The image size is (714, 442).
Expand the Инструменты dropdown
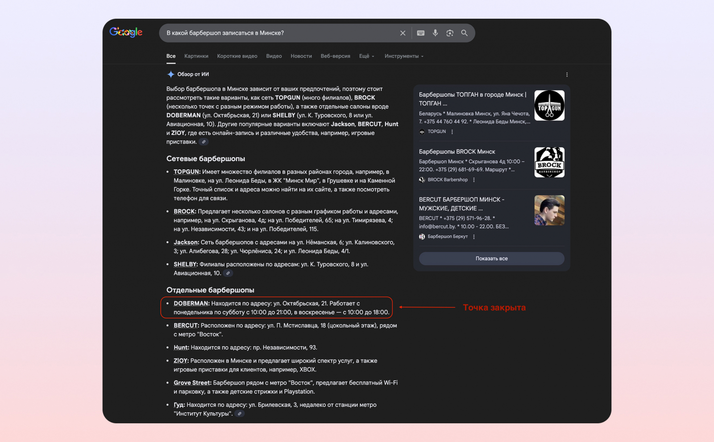point(404,56)
